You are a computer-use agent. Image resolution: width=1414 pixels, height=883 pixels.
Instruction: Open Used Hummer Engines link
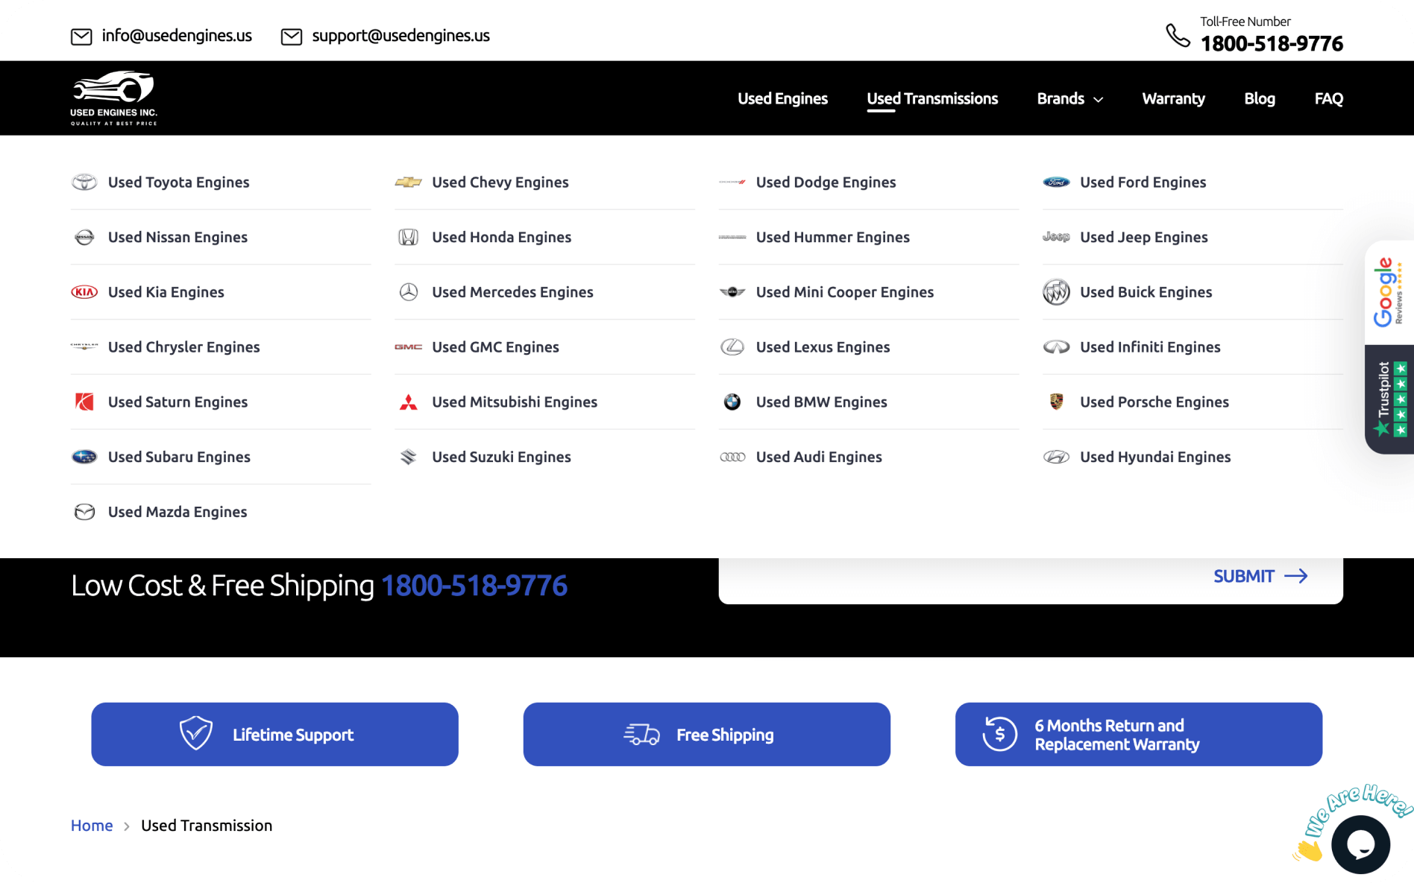pyautogui.click(x=832, y=237)
